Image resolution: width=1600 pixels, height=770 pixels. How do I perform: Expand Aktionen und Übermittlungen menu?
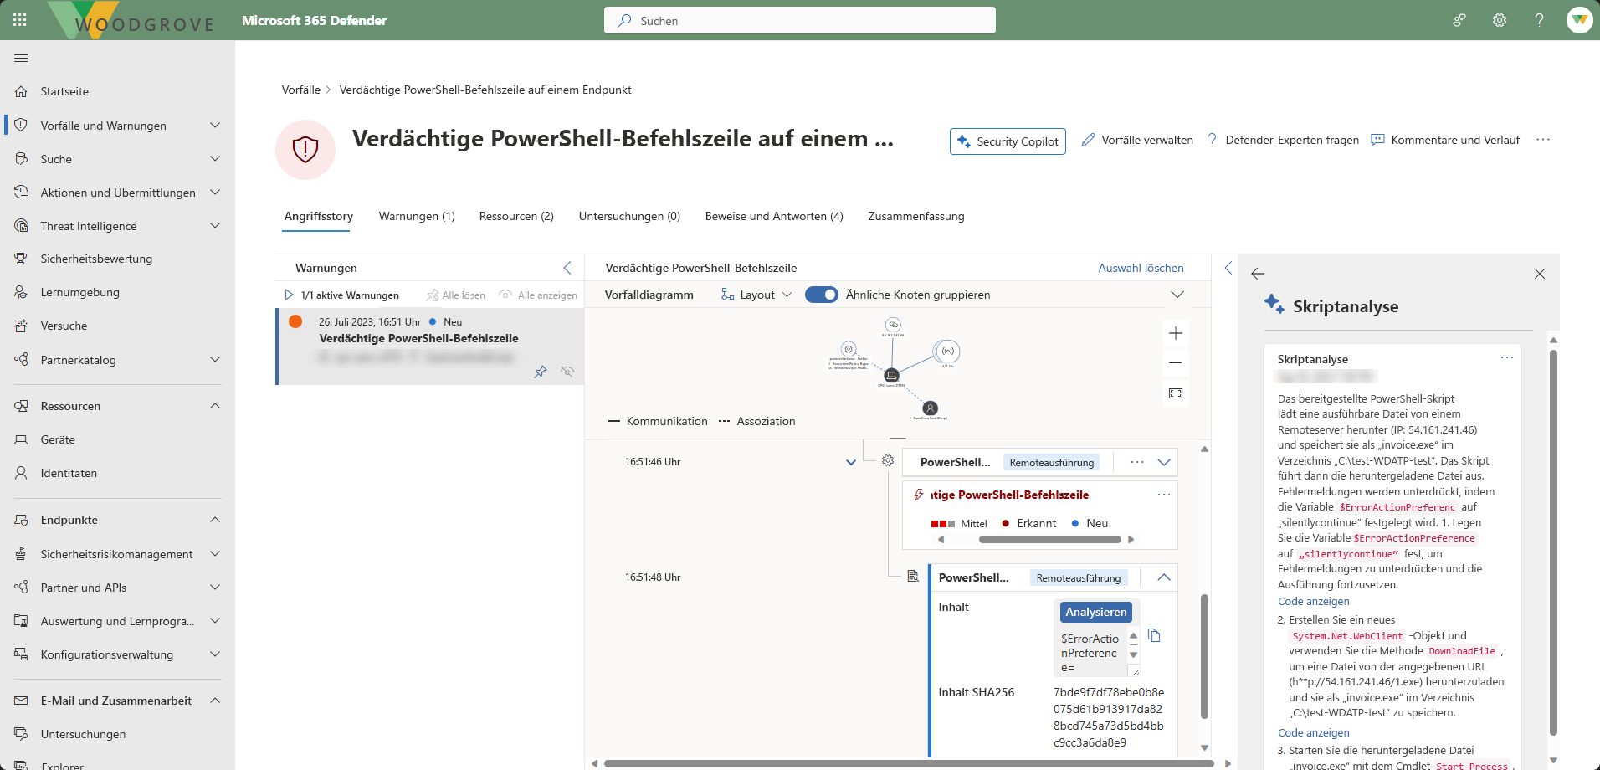[x=215, y=192]
